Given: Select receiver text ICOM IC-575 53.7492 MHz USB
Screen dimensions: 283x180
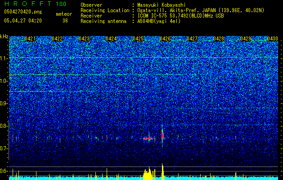Looking at the screenshot, I should (x=180, y=16).
